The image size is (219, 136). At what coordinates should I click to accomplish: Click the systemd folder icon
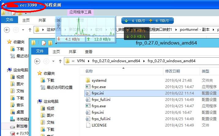tap(88, 80)
